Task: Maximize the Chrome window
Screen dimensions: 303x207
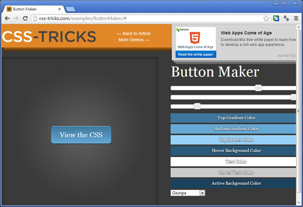Action: click(284, 3)
